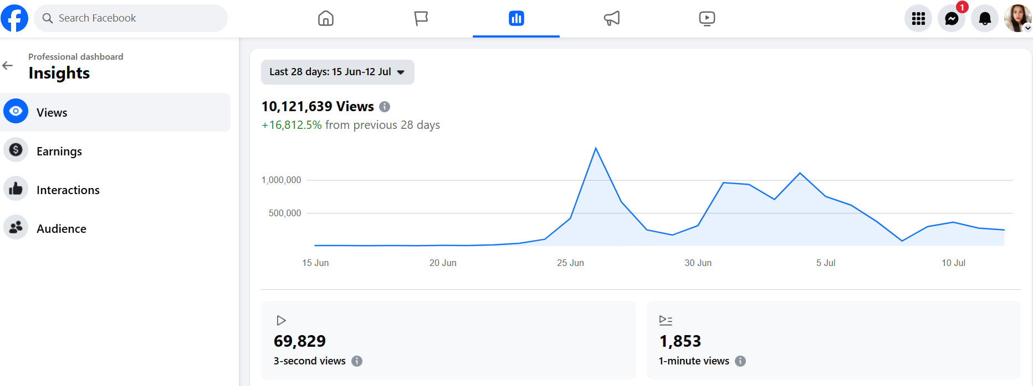Click the info icon next to Views total
1033x386 pixels.
coord(385,107)
